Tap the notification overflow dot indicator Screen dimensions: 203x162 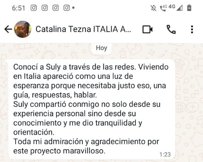tap(73, 8)
